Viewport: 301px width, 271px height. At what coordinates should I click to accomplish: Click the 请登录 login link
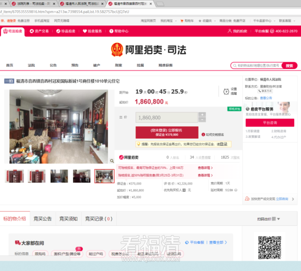11,21
